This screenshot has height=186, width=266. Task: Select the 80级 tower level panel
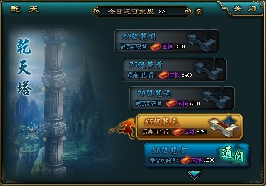click(x=167, y=41)
